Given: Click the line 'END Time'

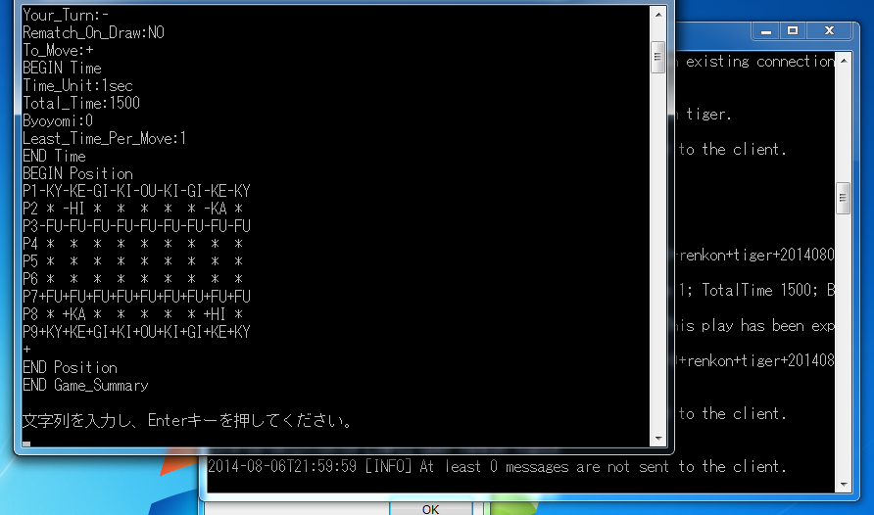Looking at the screenshot, I should 54,156.
